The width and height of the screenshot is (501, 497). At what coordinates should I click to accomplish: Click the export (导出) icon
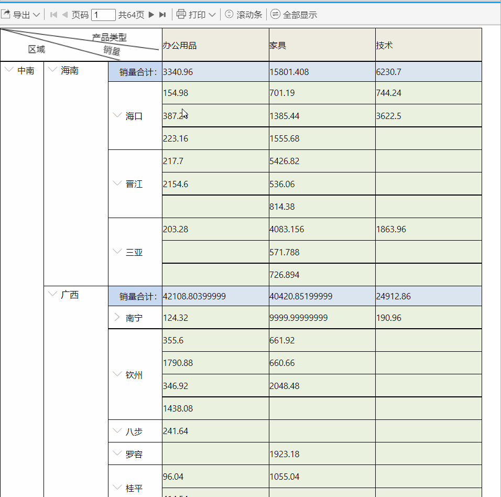6,14
